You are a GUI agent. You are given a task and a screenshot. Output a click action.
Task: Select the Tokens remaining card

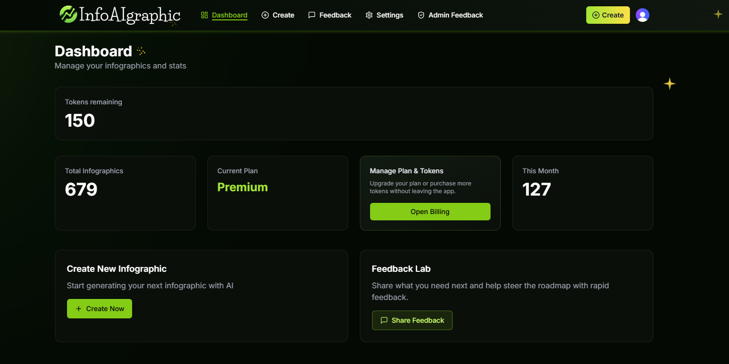(x=354, y=113)
